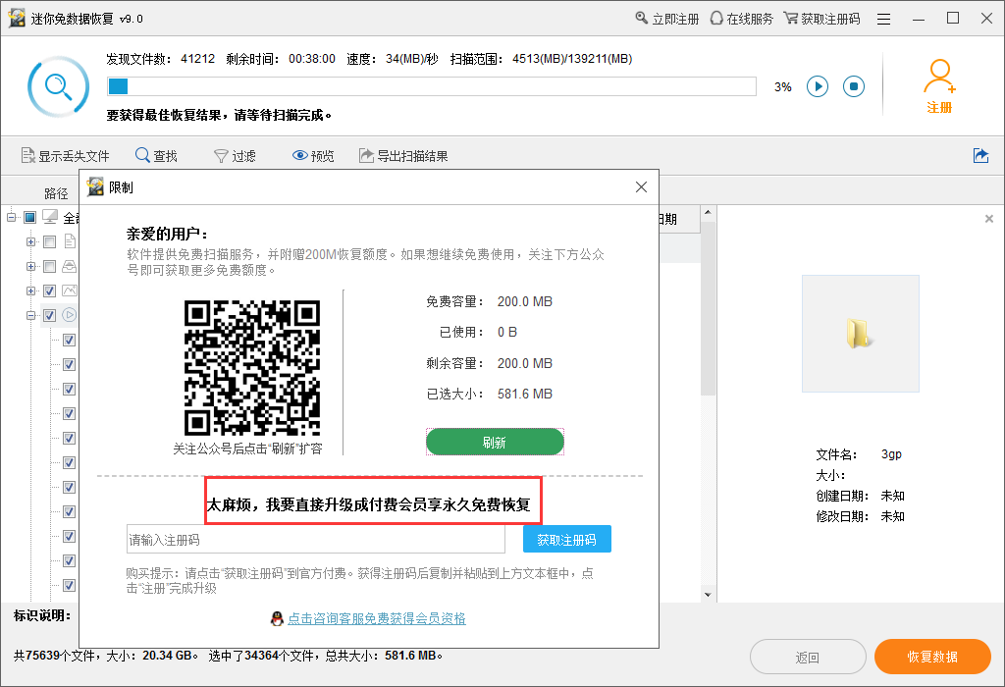
Task: Check the document category checkbox
Action: click(x=49, y=241)
